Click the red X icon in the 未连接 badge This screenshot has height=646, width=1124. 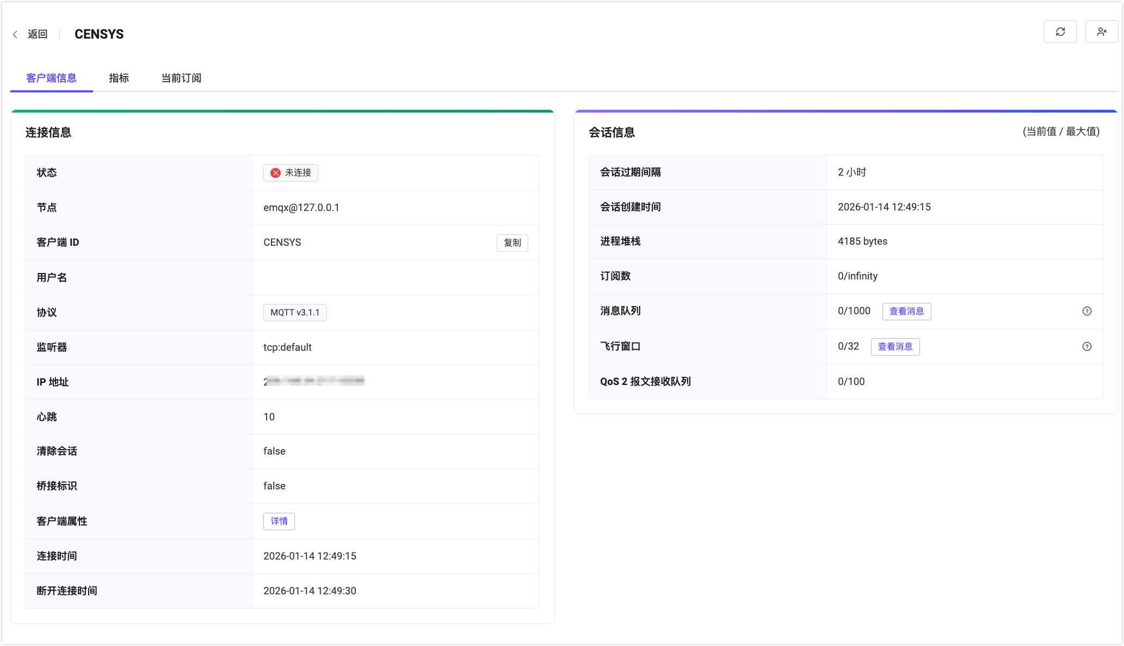(x=275, y=173)
